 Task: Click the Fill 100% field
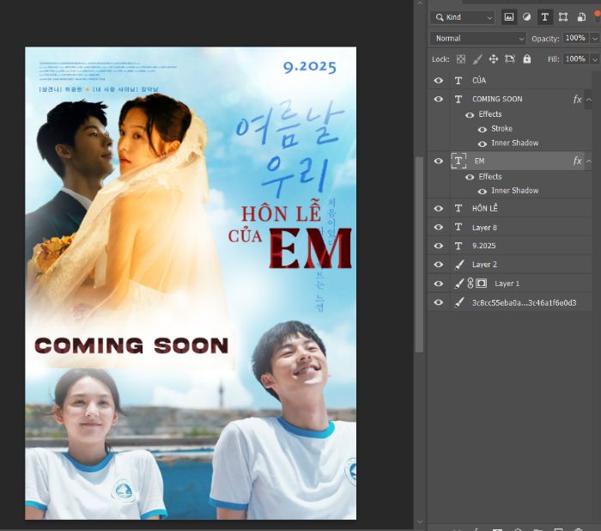(x=576, y=59)
